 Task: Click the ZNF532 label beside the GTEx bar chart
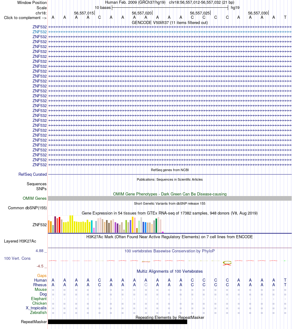(40, 225)
